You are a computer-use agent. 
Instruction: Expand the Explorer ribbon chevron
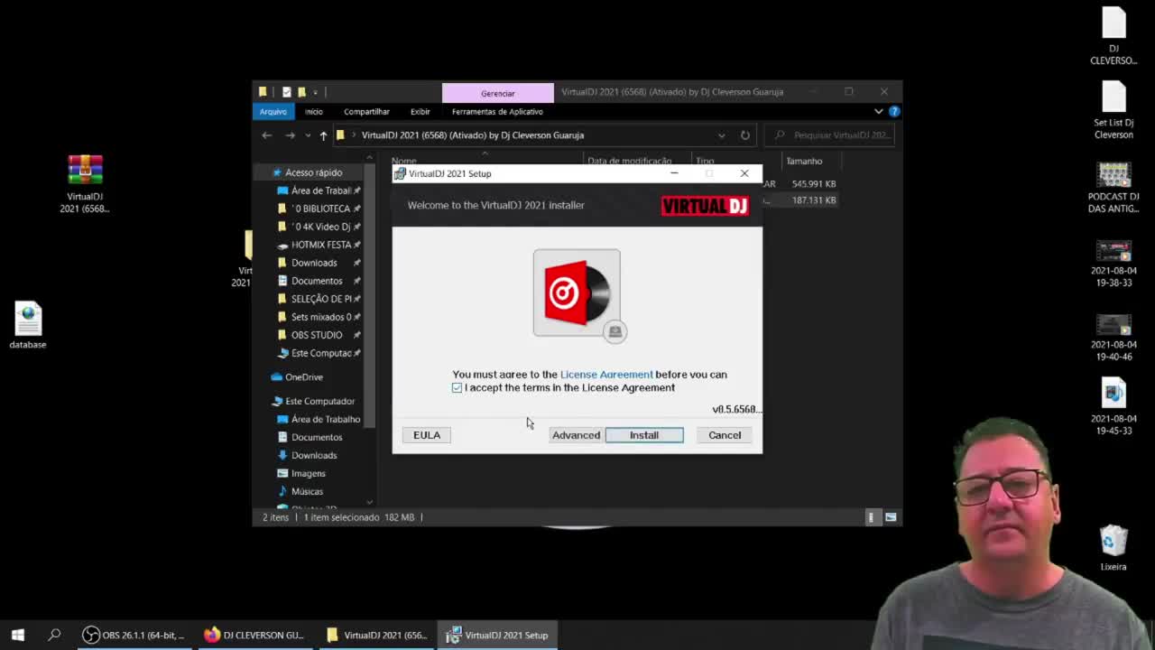point(878,111)
